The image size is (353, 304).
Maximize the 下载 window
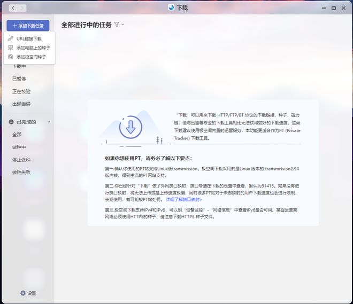pyautogui.click(x=334, y=8)
